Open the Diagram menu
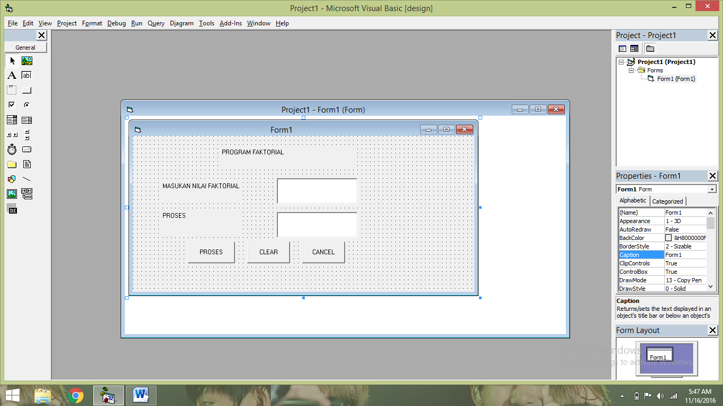This screenshot has width=723, height=406. 182,23
